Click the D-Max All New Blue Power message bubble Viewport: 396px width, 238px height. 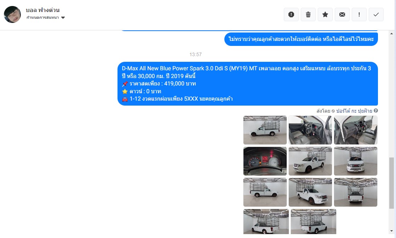tap(247, 84)
